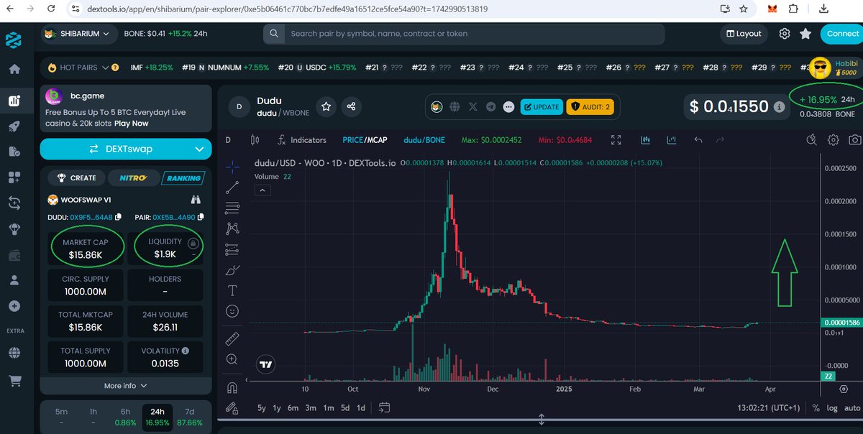Add Dudu to favorites with star icon

tap(326, 106)
